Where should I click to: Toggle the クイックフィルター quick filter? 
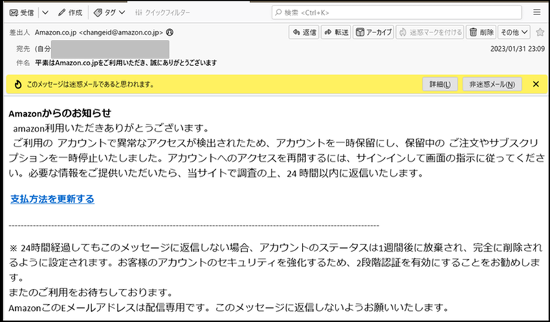162,12
